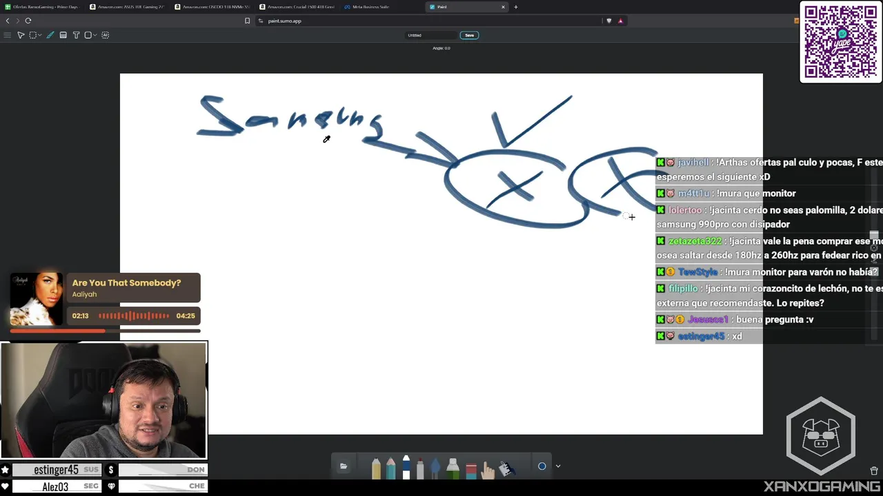Select the blue marker brush
This screenshot has width=883, height=496.
(406, 467)
